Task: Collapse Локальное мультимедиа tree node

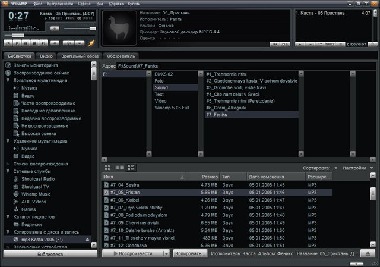Action: (8, 80)
